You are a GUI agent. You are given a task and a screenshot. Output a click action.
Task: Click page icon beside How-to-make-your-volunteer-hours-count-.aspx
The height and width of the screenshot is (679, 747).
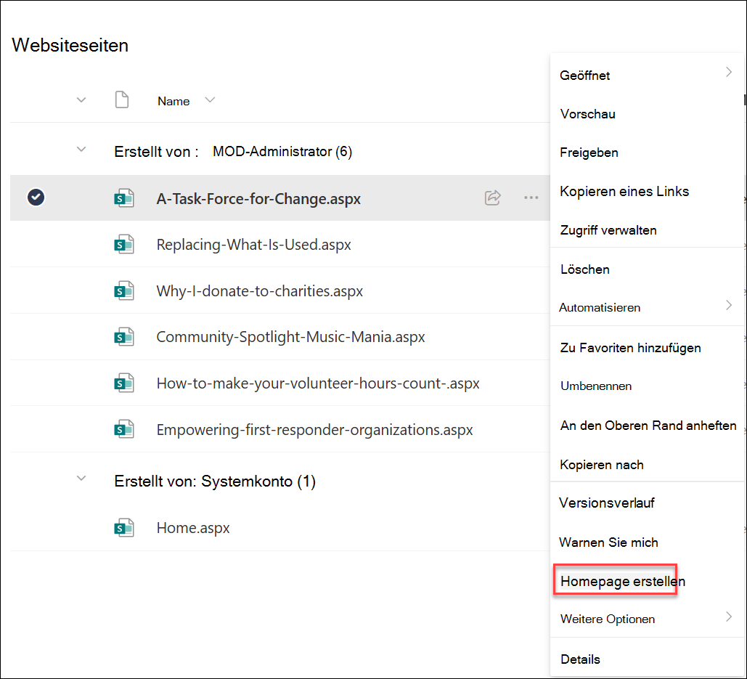[124, 383]
